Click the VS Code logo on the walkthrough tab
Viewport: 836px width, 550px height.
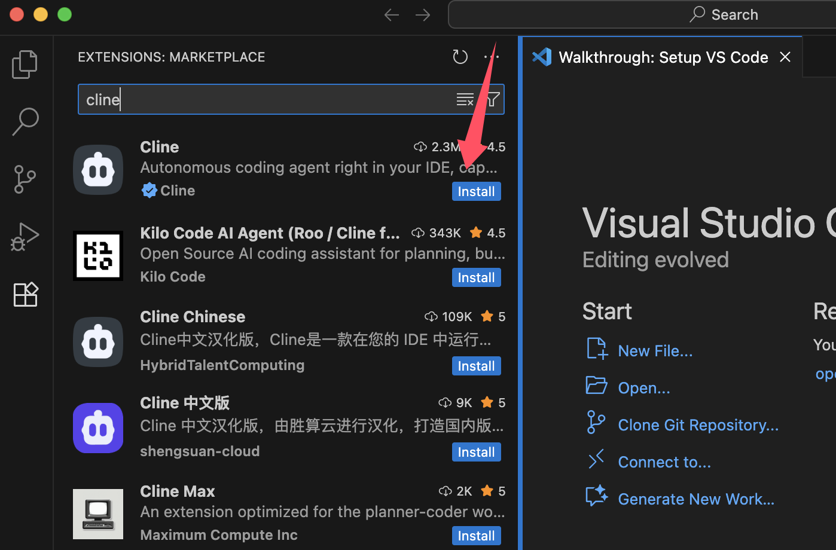pos(542,57)
